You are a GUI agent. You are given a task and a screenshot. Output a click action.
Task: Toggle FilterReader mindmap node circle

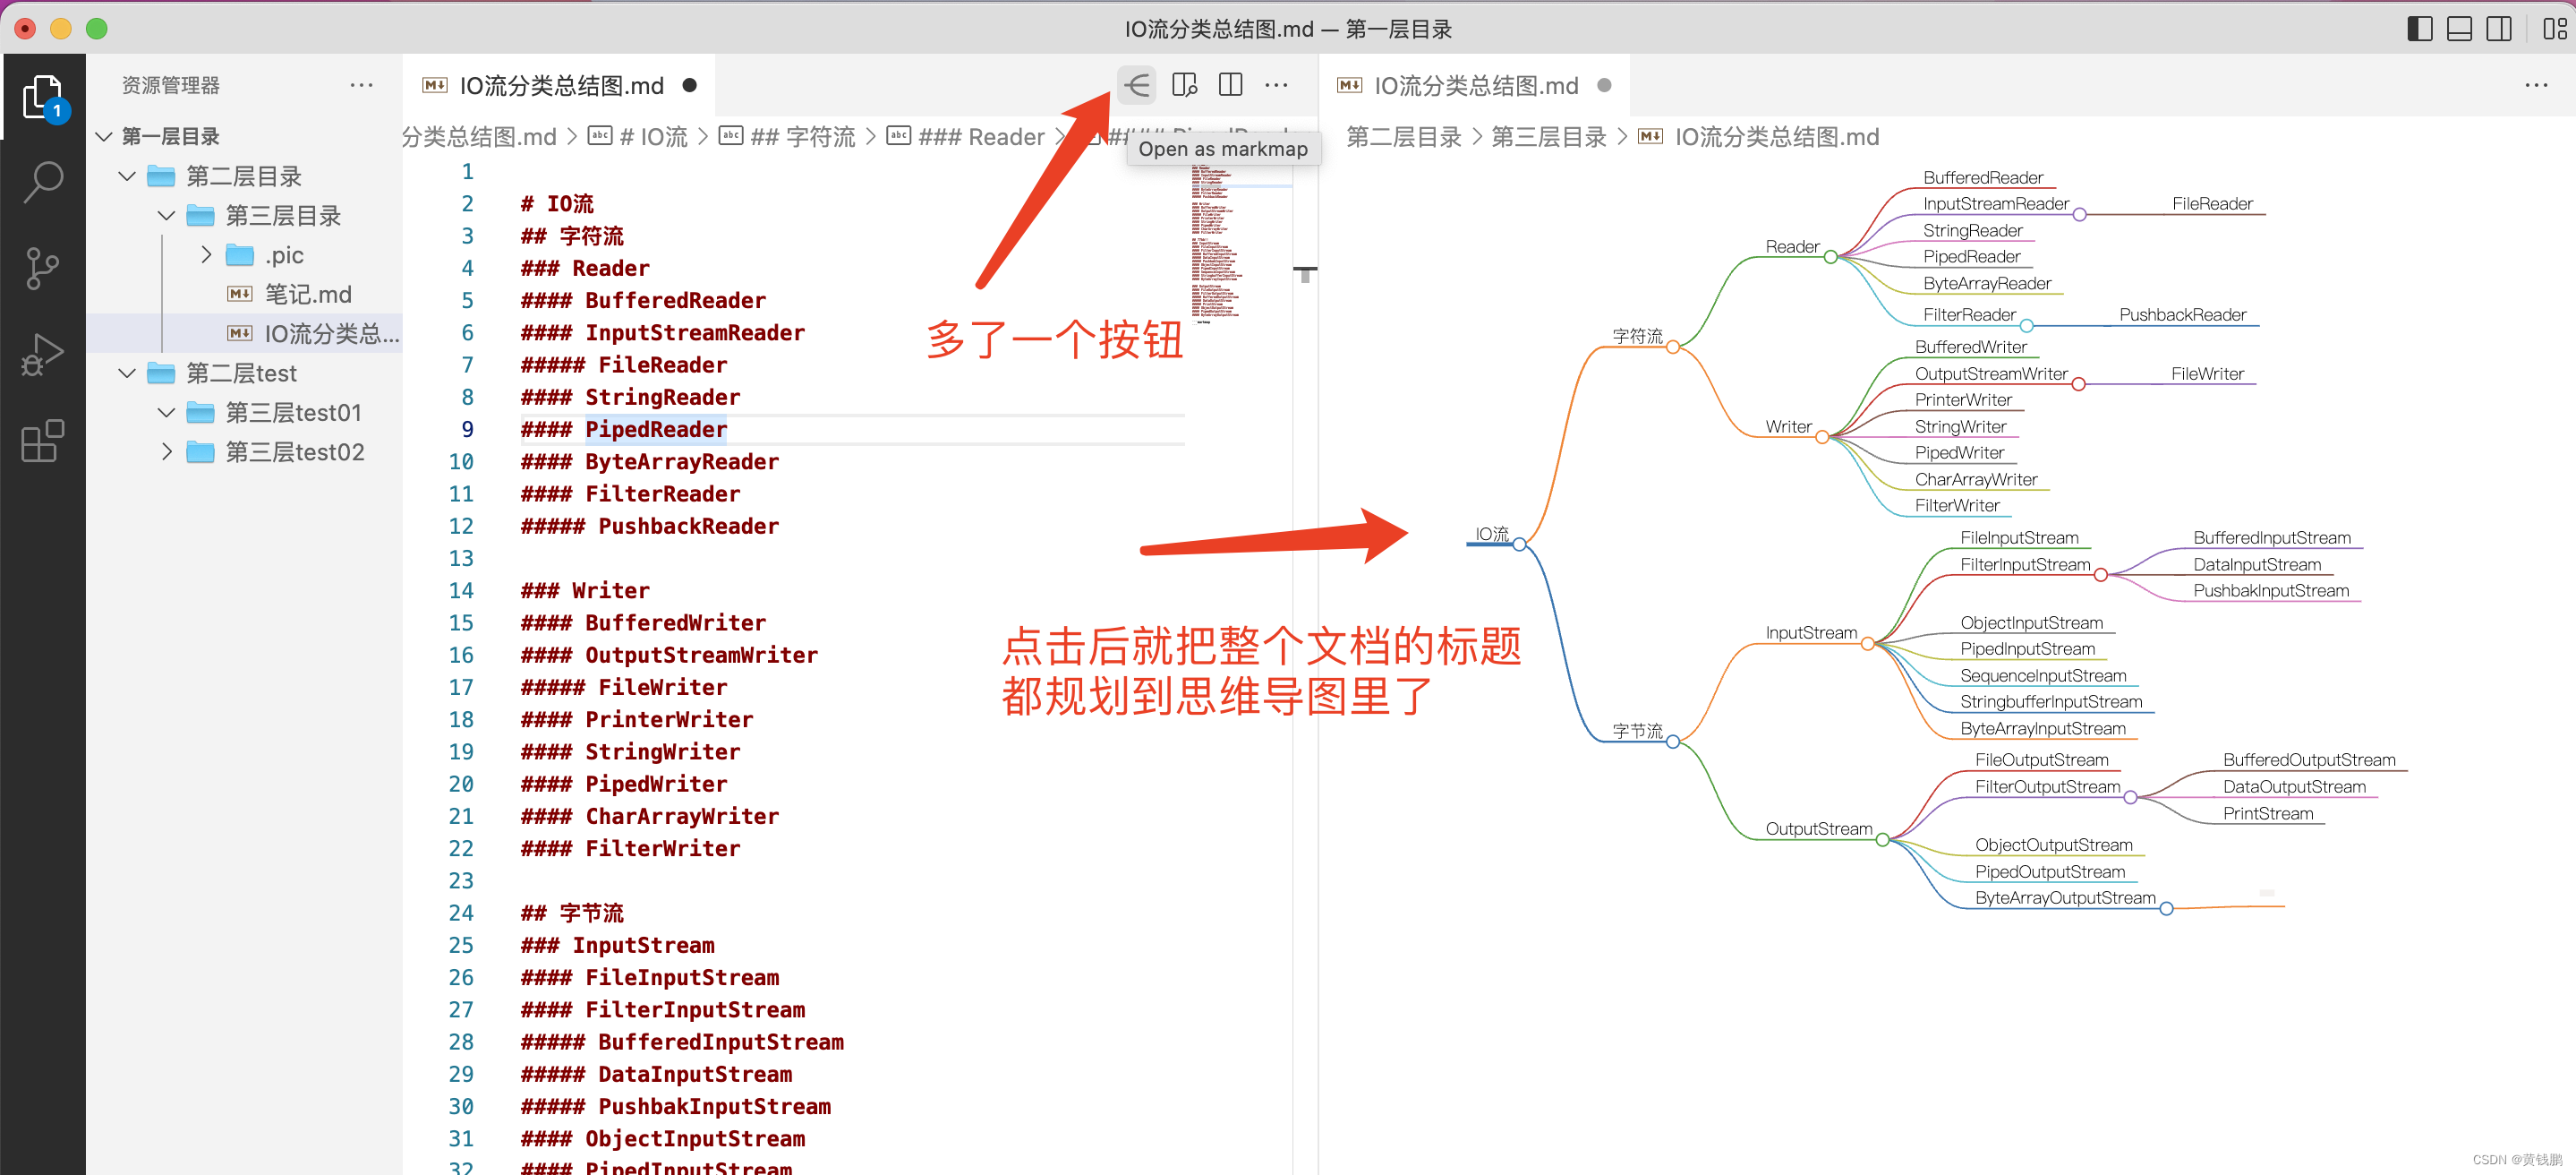pyautogui.click(x=2026, y=325)
